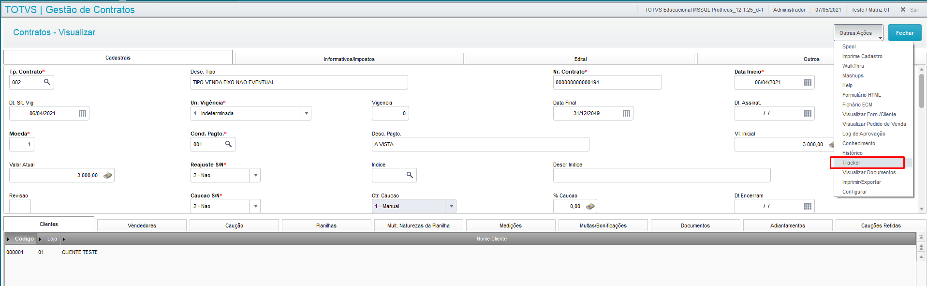Open Log de Aprovação menu entry

point(873,134)
